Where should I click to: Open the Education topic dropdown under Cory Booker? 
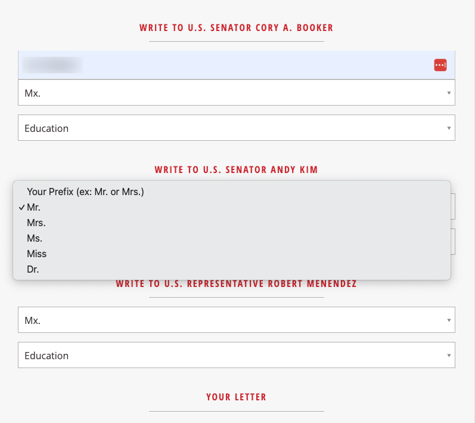tap(236, 128)
